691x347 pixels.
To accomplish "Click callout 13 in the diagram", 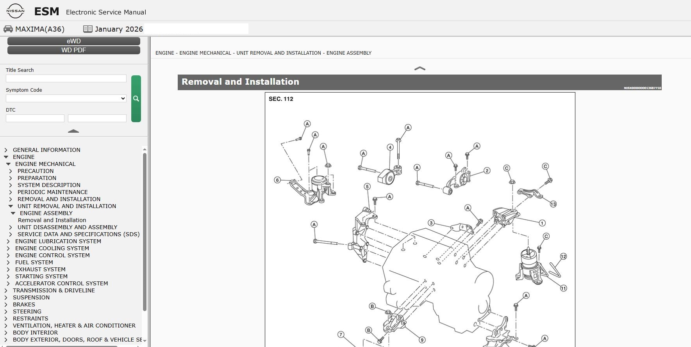I will pos(553,204).
